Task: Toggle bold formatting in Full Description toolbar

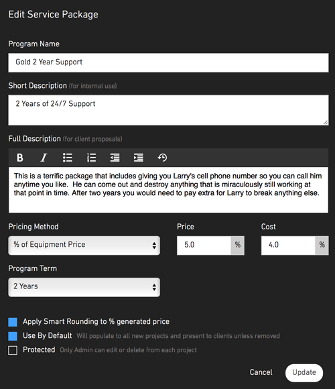Action: pos(20,158)
